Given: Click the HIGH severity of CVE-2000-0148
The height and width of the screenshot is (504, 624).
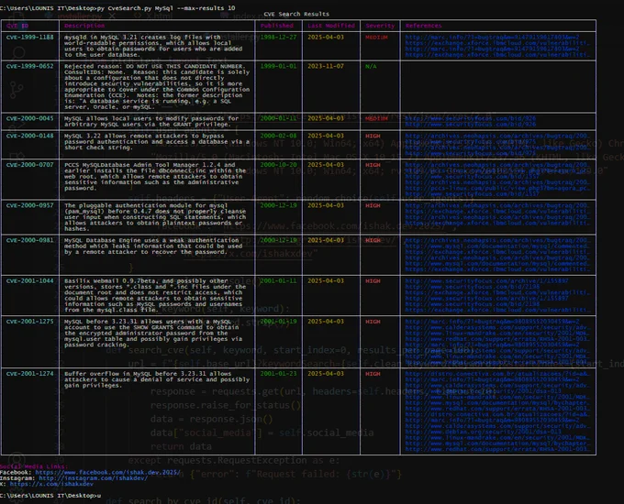Looking at the screenshot, I should coord(373,136).
